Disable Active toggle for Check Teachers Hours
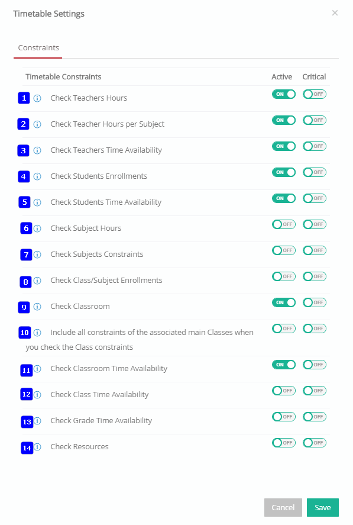The width and height of the screenshot is (353, 525). pyautogui.click(x=284, y=94)
